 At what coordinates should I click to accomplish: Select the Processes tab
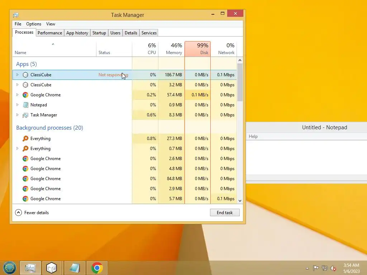click(x=24, y=32)
